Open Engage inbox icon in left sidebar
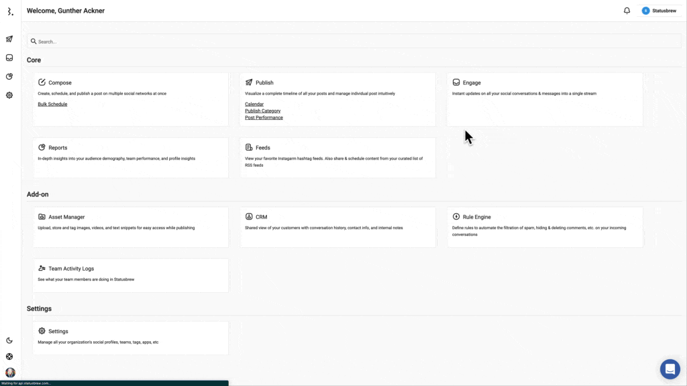 [9, 58]
